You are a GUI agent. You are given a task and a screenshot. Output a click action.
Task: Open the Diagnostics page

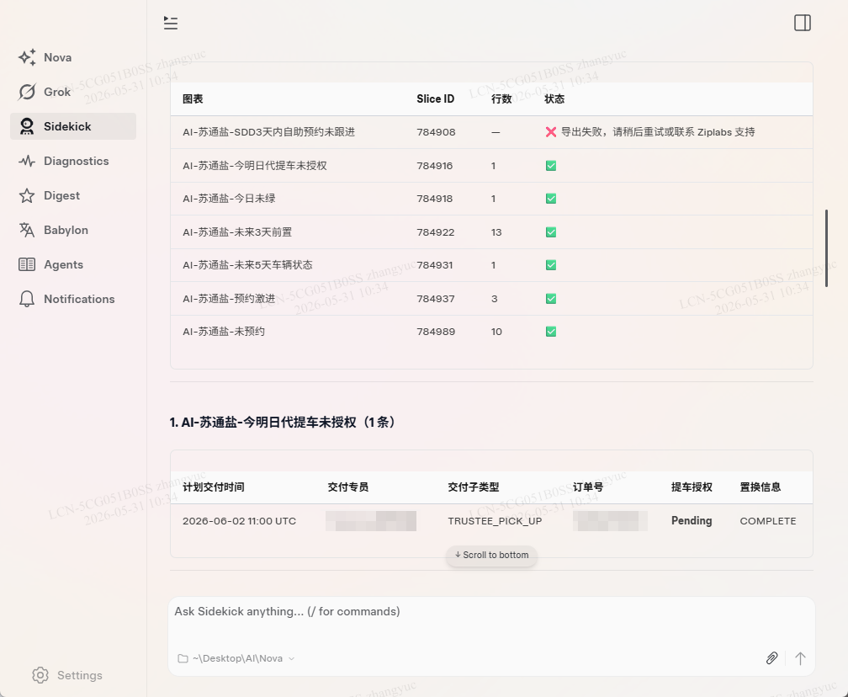[x=73, y=161]
